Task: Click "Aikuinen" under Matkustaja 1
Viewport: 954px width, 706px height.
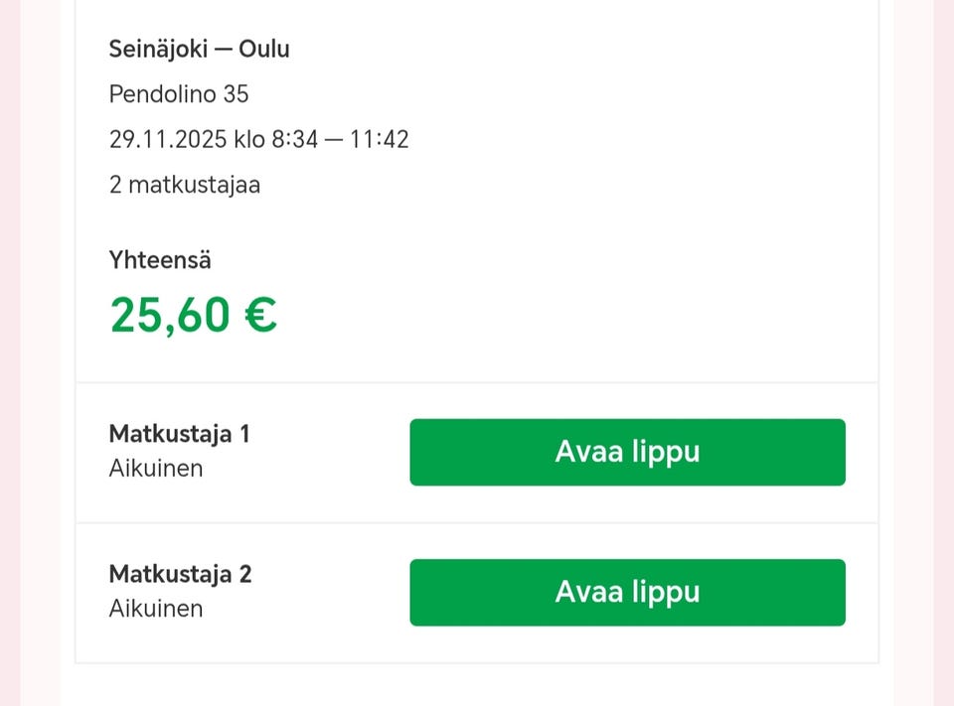Action: point(156,468)
